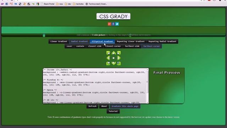Open the 'dev' bookmarks folder
Image resolution: width=227 pixels, height=128 pixels.
tap(68, 4)
